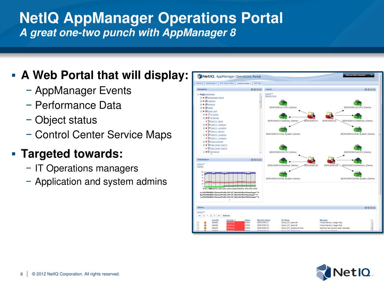Select the red SERVER0124 server icon
This screenshot has width=384, height=288.
(331, 160)
